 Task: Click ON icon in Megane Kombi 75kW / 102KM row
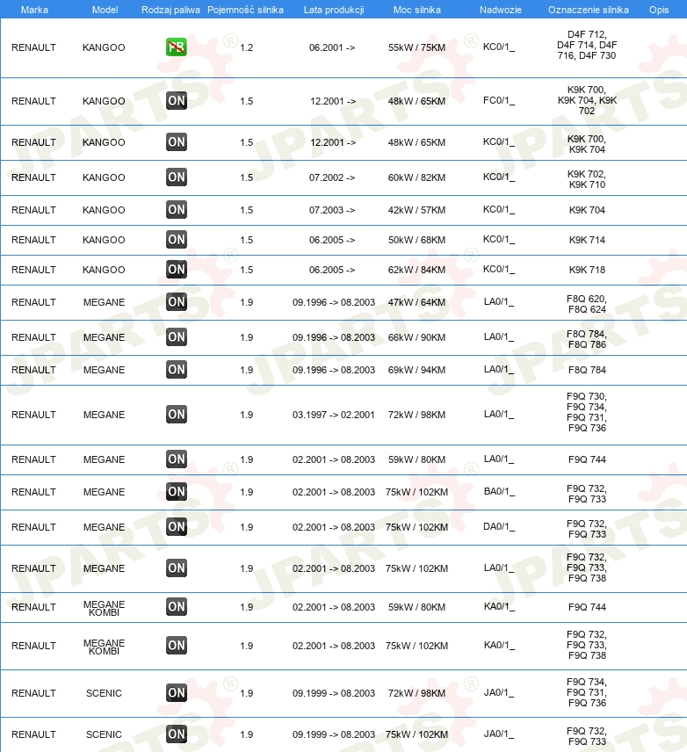(176, 645)
